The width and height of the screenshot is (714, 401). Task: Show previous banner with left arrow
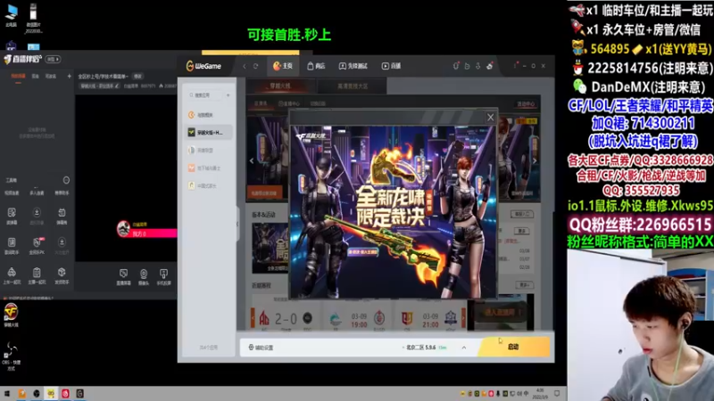(252, 160)
